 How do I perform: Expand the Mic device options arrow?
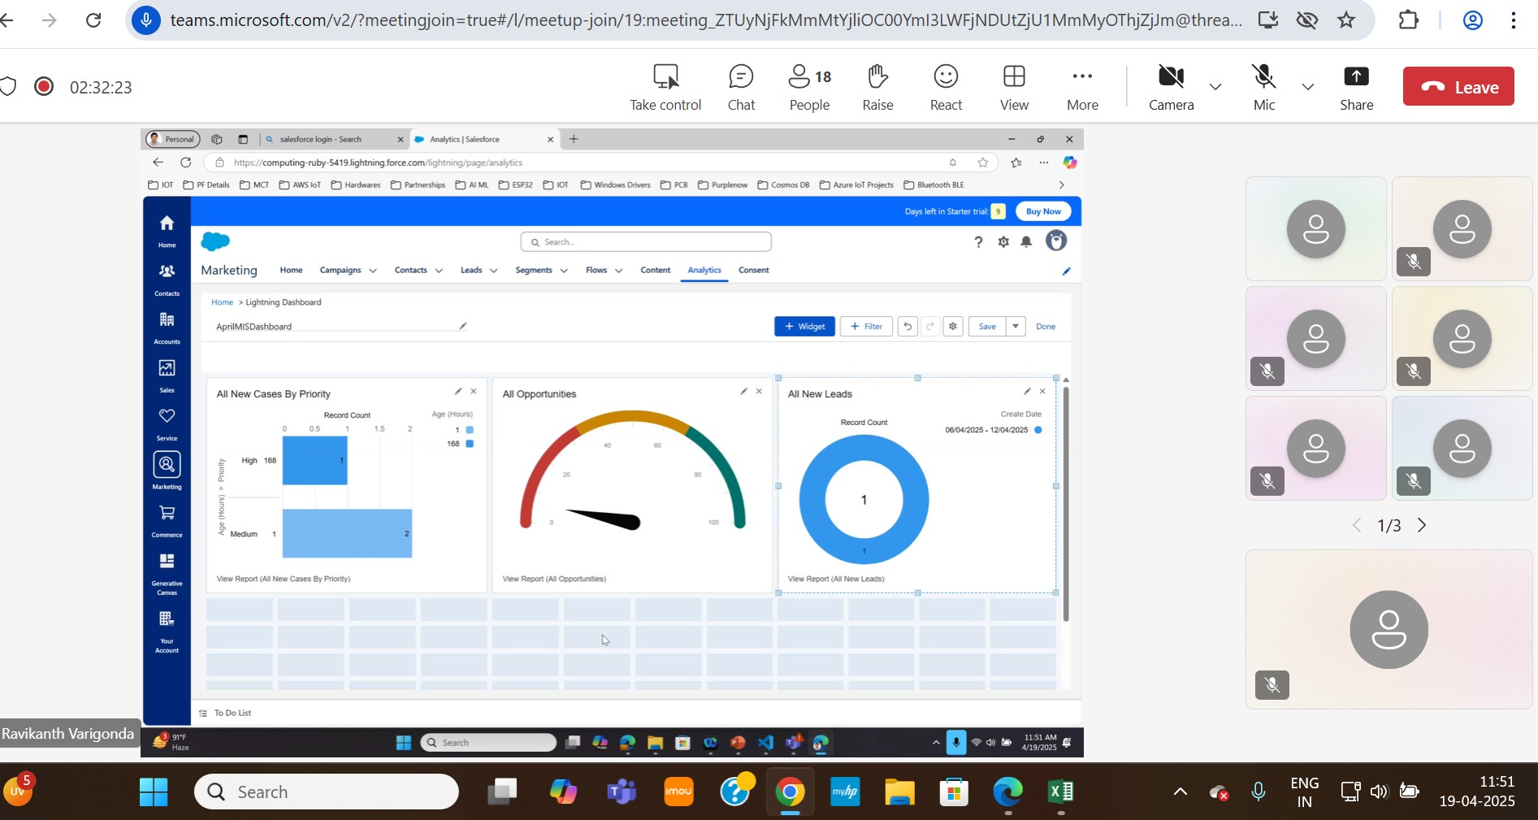1308,87
